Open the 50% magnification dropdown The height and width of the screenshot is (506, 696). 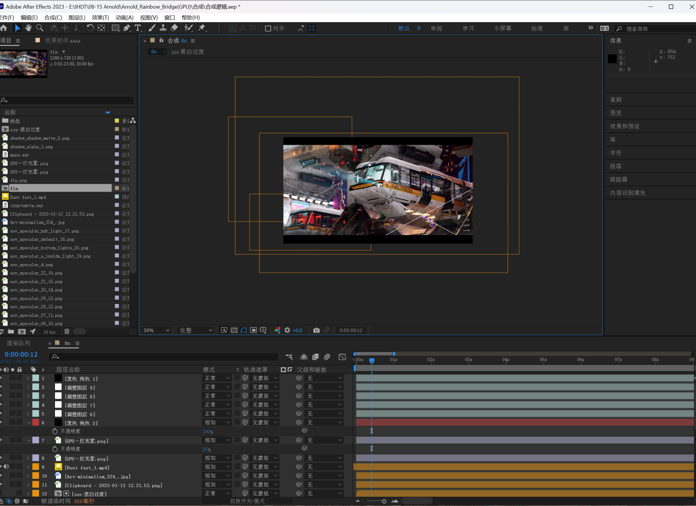point(157,330)
